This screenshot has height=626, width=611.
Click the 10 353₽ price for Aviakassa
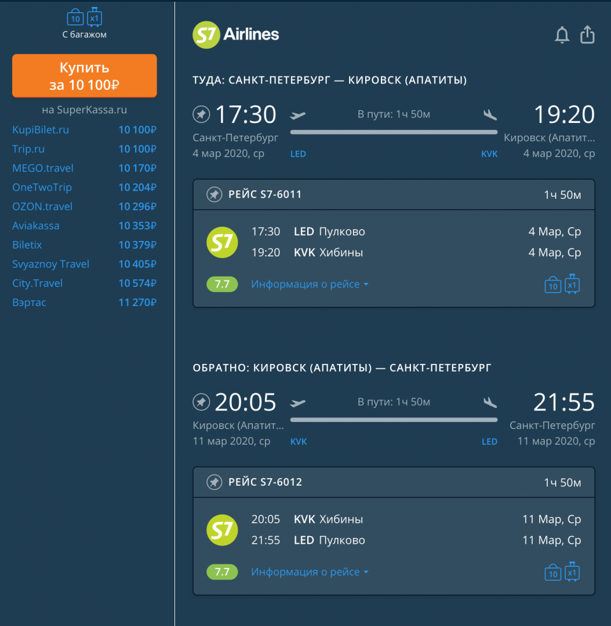137,225
